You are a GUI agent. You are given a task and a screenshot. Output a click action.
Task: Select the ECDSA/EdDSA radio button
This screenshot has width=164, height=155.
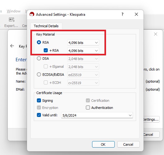[x=39, y=75]
